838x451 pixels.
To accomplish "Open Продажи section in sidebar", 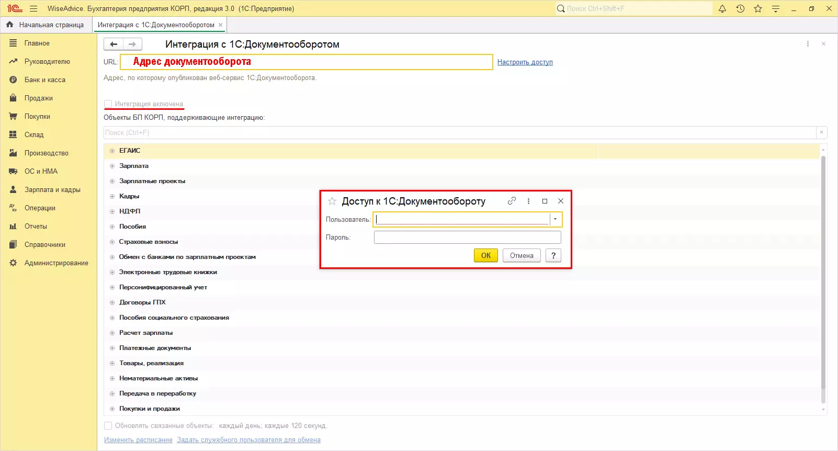I will 39,98.
